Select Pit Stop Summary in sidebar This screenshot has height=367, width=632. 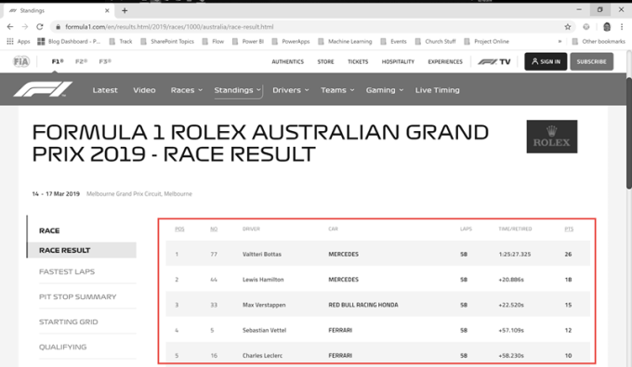coord(77,297)
